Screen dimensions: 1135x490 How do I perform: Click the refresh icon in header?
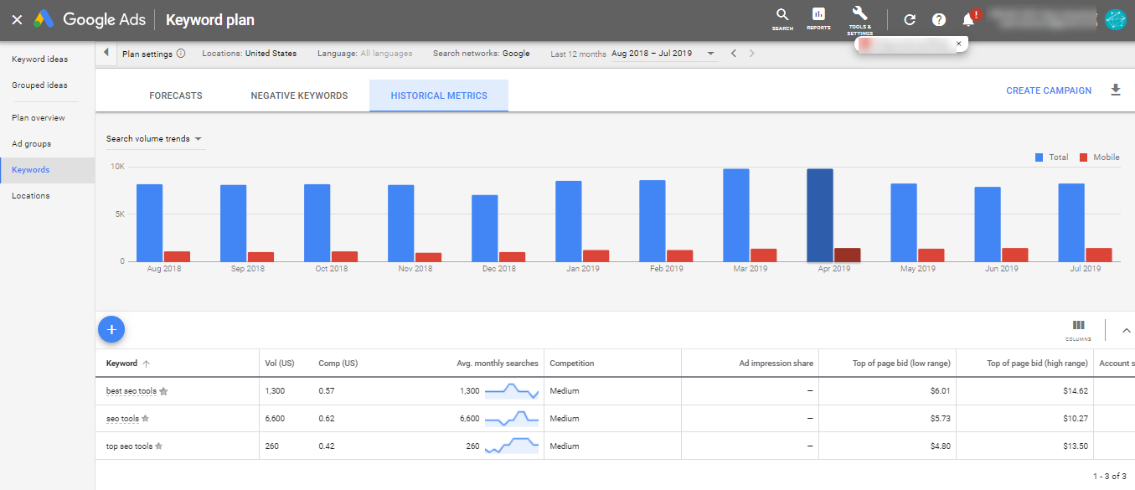pyautogui.click(x=910, y=20)
